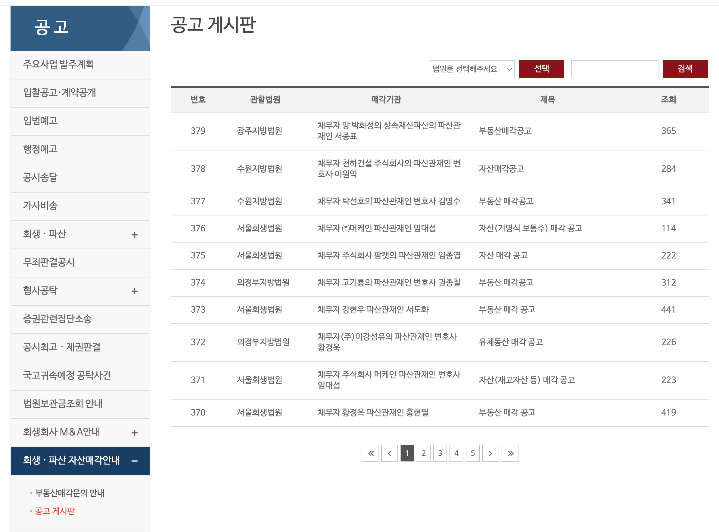The image size is (719, 532).
Task: Expand 형사공탁 submenu with plus icon
Action: pyautogui.click(x=134, y=291)
